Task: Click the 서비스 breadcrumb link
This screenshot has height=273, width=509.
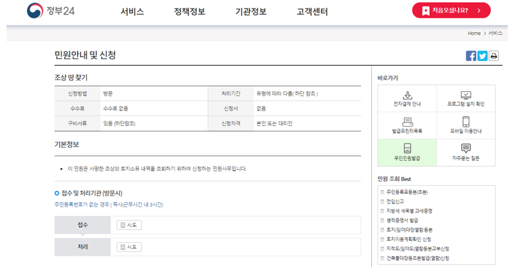Action: pyautogui.click(x=495, y=33)
